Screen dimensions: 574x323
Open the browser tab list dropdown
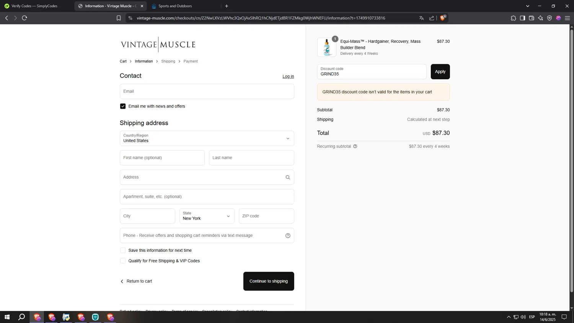(x=528, y=6)
